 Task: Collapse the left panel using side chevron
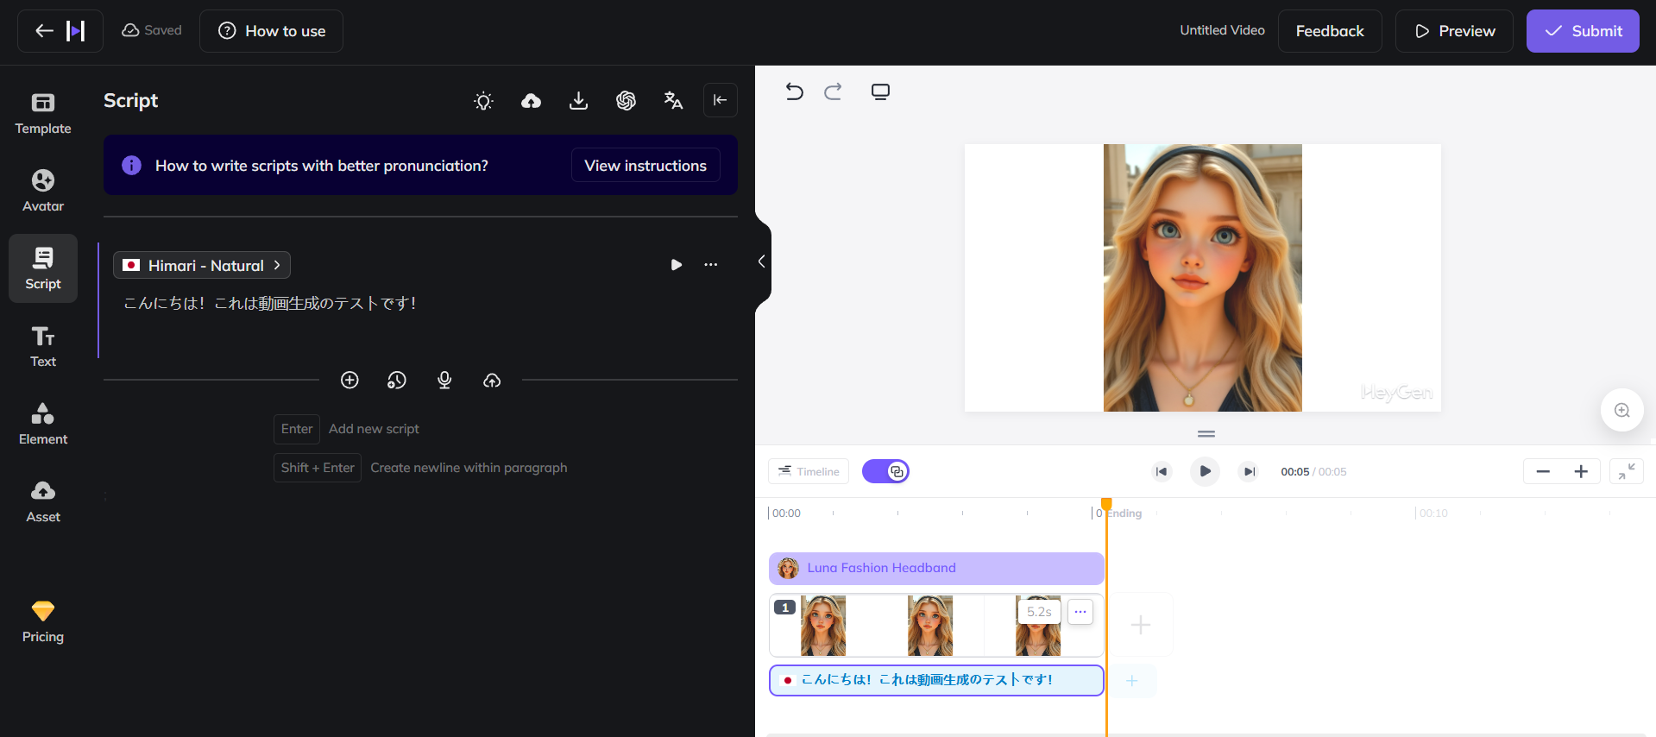(761, 261)
